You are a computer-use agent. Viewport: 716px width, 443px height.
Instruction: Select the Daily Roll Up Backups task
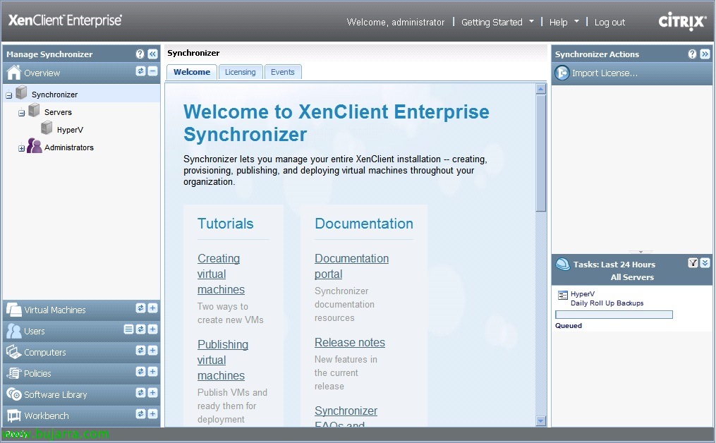click(x=607, y=303)
